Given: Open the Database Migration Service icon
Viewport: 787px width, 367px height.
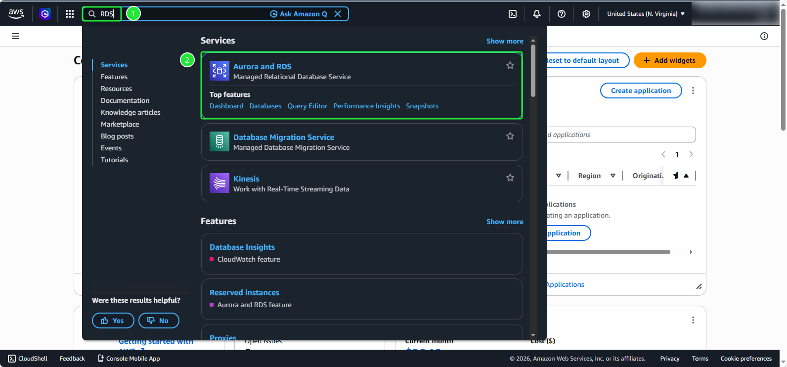Looking at the screenshot, I should point(219,141).
